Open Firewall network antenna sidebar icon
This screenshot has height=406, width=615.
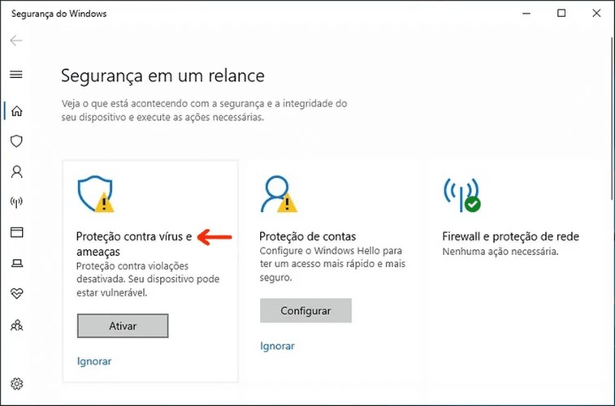16,202
